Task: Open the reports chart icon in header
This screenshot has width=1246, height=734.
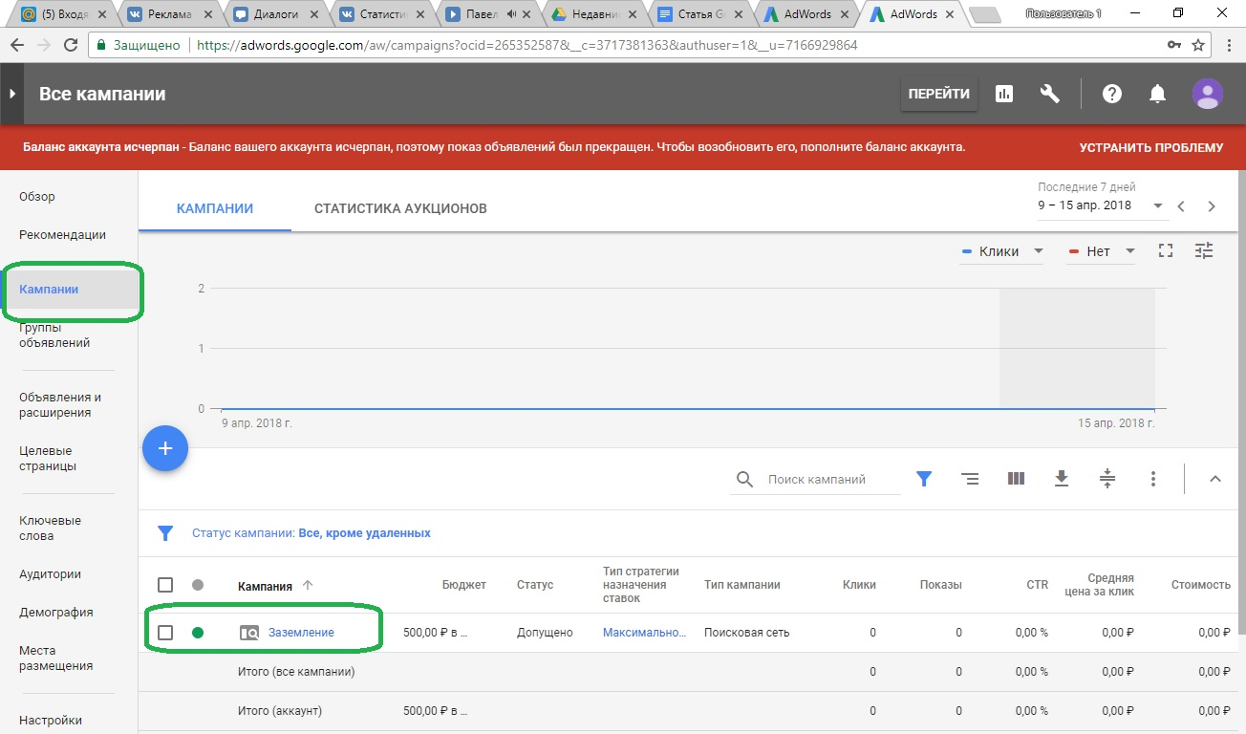Action: (x=1004, y=94)
